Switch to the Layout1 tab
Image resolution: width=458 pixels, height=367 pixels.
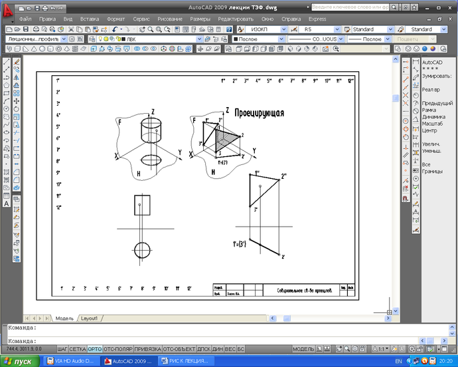tap(90, 318)
